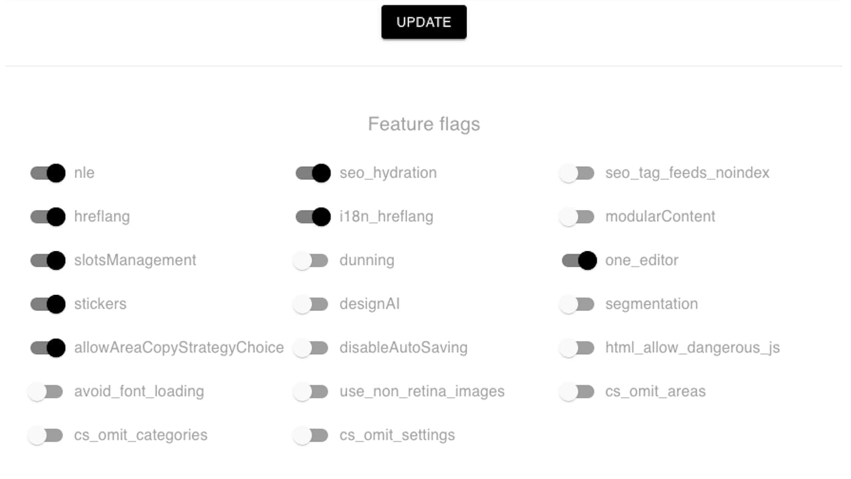Disable the nle feature flag
The width and height of the screenshot is (851, 479).
[x=48, y=173]
